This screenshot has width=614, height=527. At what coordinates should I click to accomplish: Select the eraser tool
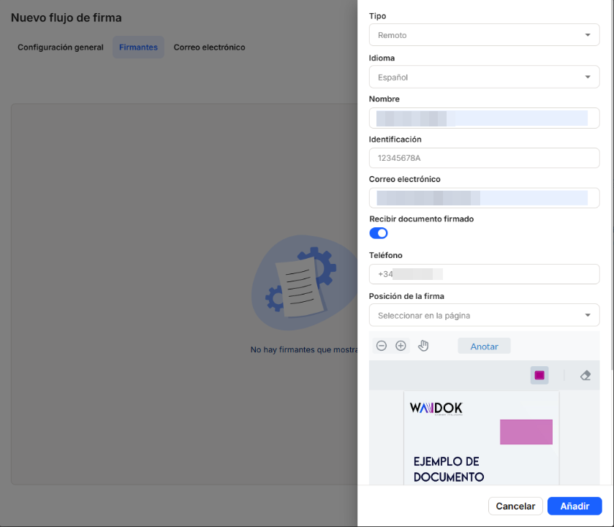(585, 375)
